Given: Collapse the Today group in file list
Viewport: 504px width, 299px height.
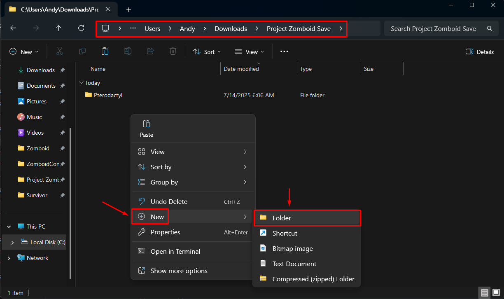Looking at the screenshot, I should tap(81, 82).
